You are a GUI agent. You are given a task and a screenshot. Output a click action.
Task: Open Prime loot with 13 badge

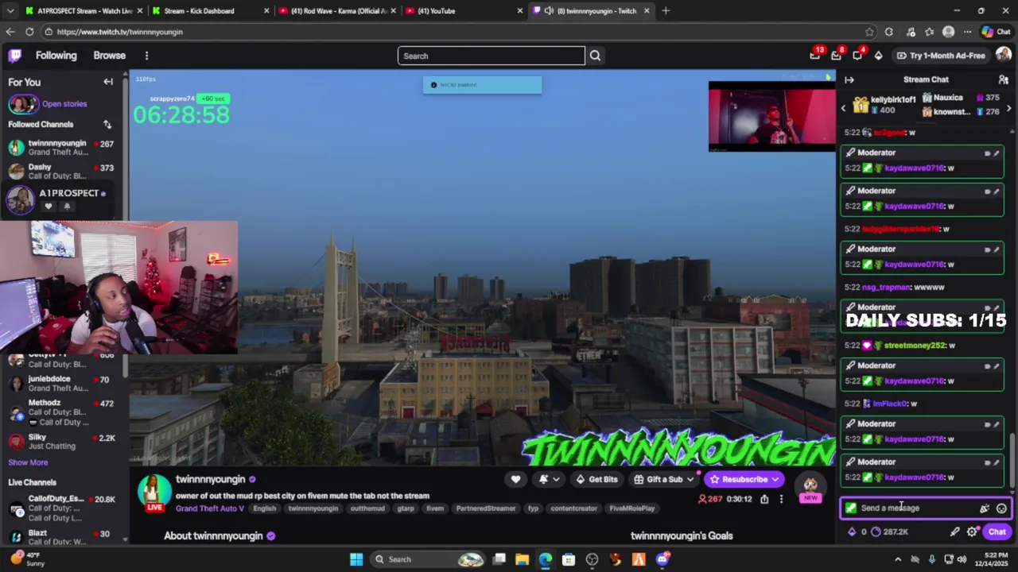(x=815, y=56)
